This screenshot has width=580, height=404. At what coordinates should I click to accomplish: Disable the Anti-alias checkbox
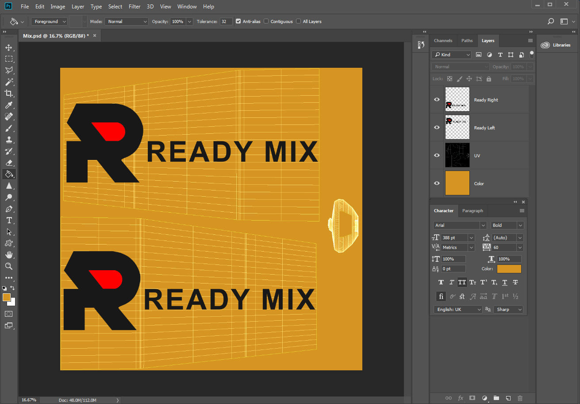coord(238,21)
